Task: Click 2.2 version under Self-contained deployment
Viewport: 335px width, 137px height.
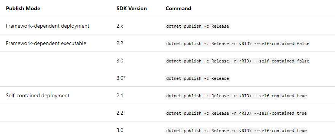Action: click(x=120, y=113)
